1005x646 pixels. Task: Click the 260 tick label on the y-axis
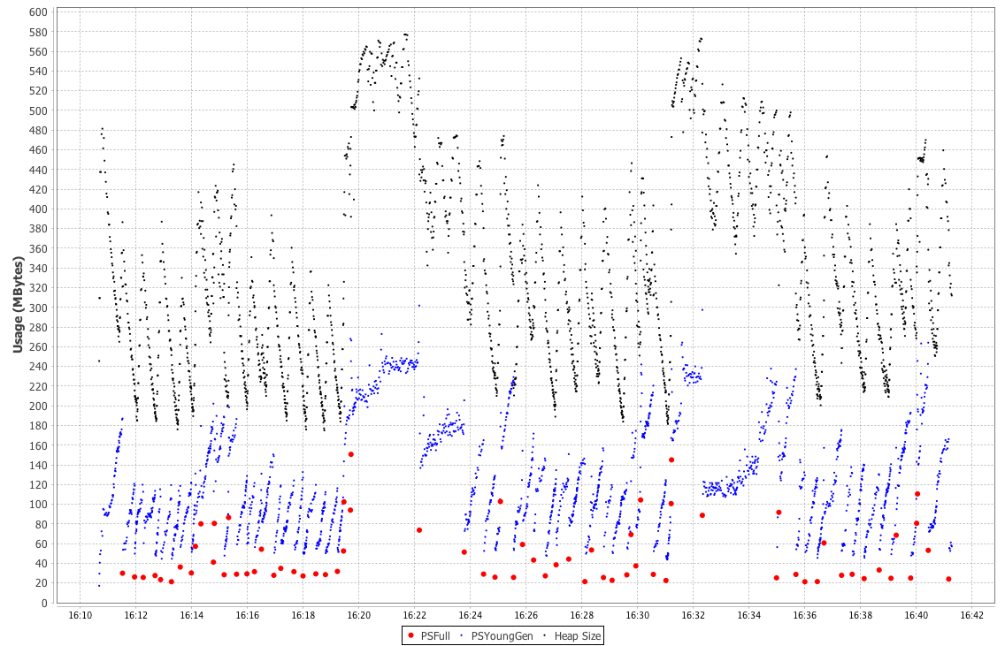38,347
